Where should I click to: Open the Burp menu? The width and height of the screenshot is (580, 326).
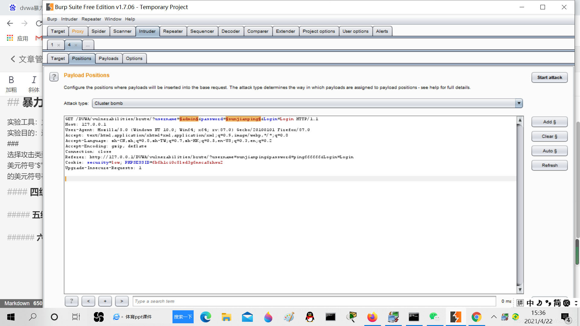[52, 19]
